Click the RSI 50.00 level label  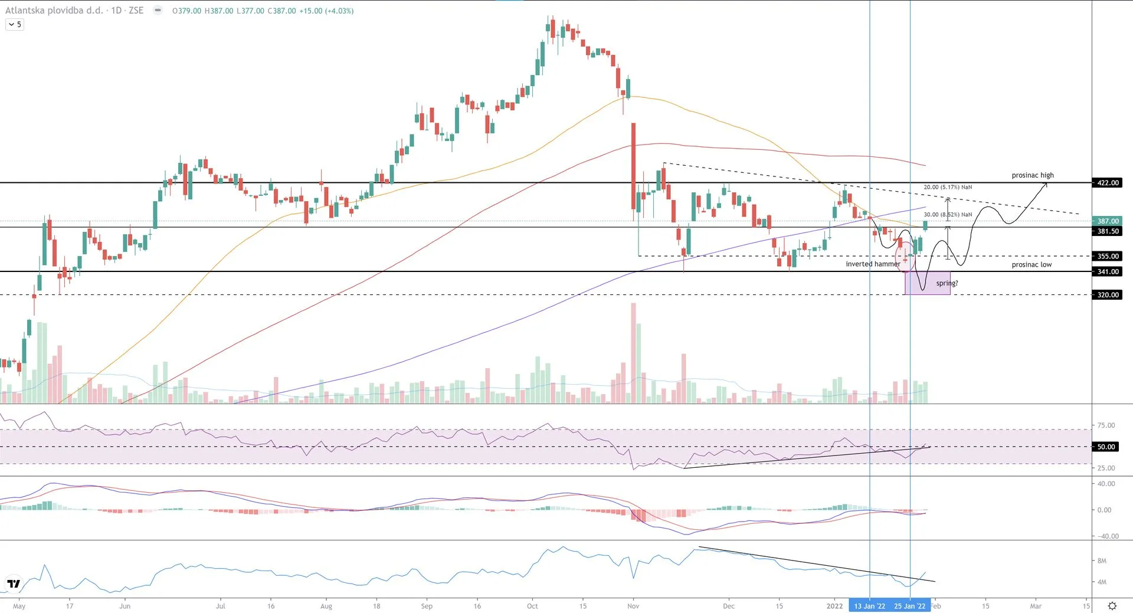click(x=1106, y=447)
